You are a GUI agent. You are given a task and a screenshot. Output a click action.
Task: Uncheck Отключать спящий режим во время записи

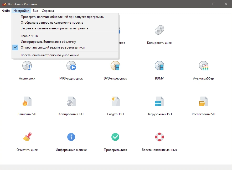[65, 47]
